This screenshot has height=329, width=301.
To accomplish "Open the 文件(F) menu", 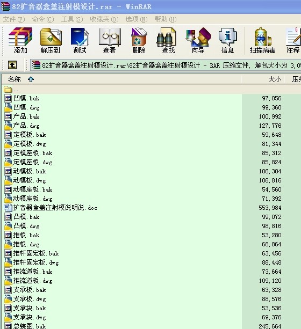I will [x=14, y=19].
